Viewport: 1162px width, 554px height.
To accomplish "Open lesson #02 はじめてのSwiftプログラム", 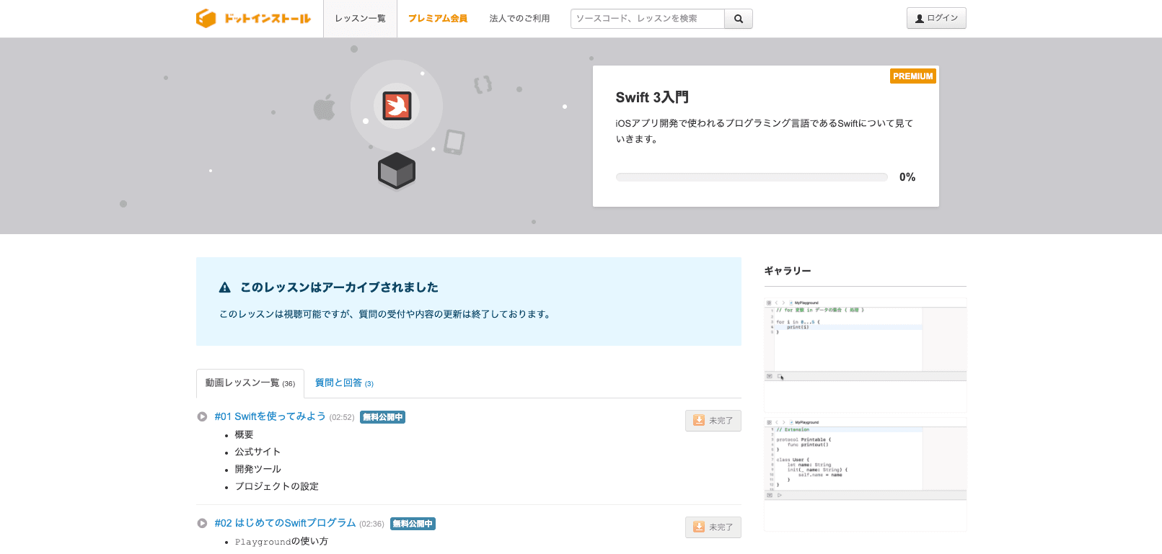I will (x=285, y=523).
